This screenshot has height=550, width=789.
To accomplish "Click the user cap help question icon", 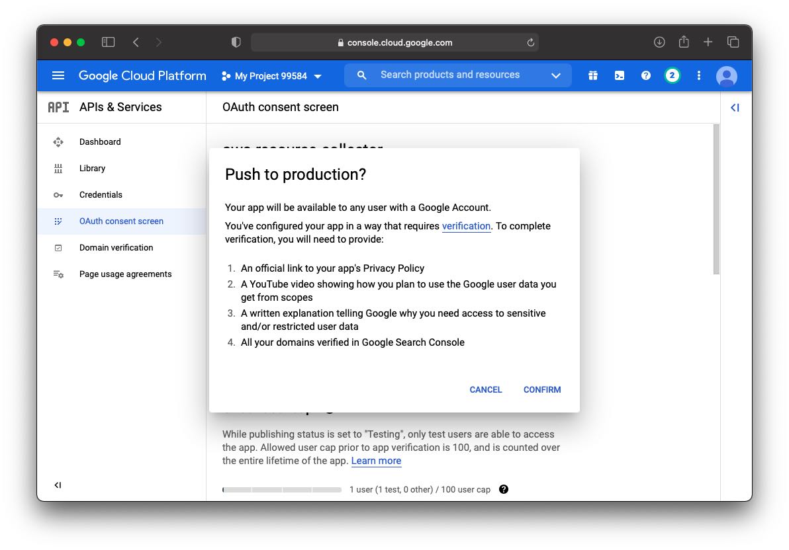I will 503,489.
